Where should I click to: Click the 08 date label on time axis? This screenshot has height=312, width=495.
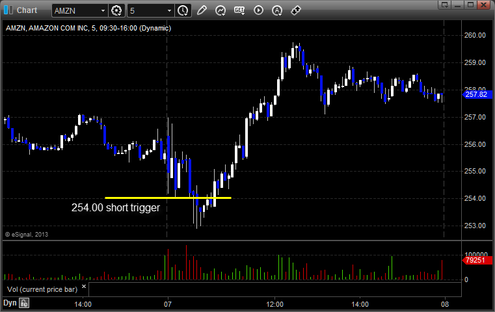(x=445, y=304)
